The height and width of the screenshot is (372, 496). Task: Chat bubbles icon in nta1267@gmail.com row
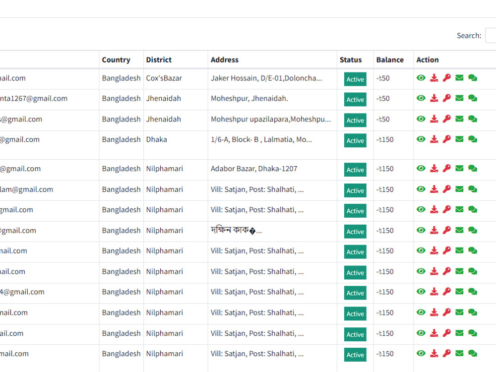[473, 98]
